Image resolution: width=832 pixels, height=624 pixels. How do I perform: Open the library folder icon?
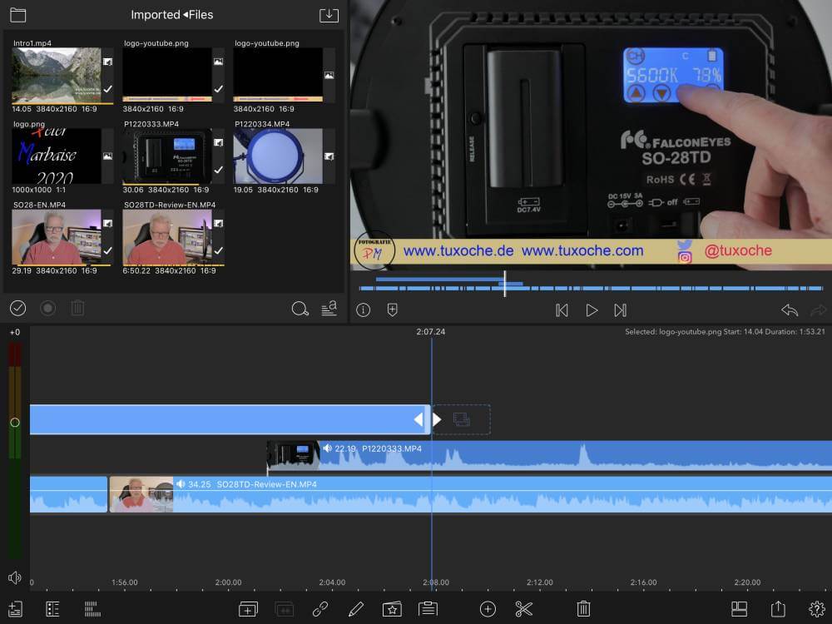(x=17, y=15)
